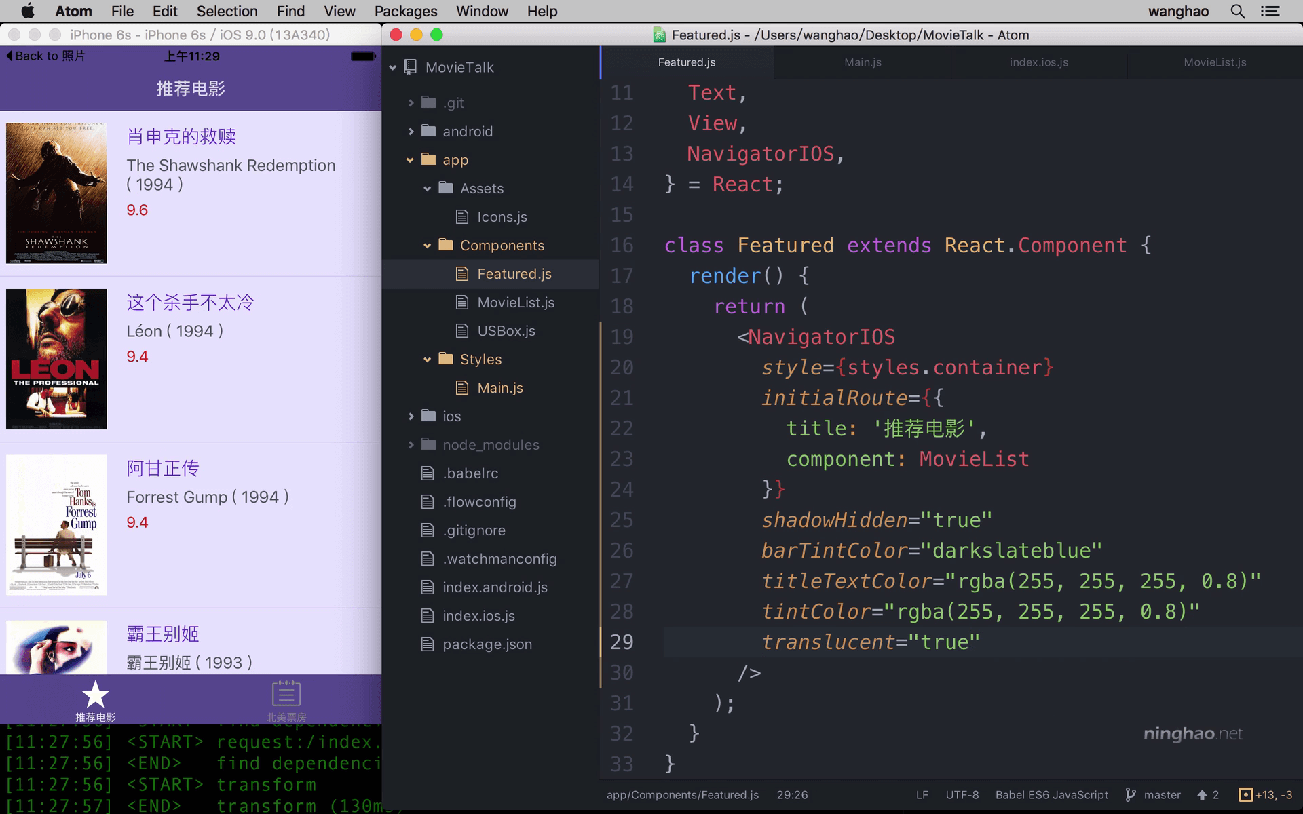Select the 北美票房 tab icon in simulator
This screenshot has height=814, width=1303.
pyautogui.click(x=286, y=693)
